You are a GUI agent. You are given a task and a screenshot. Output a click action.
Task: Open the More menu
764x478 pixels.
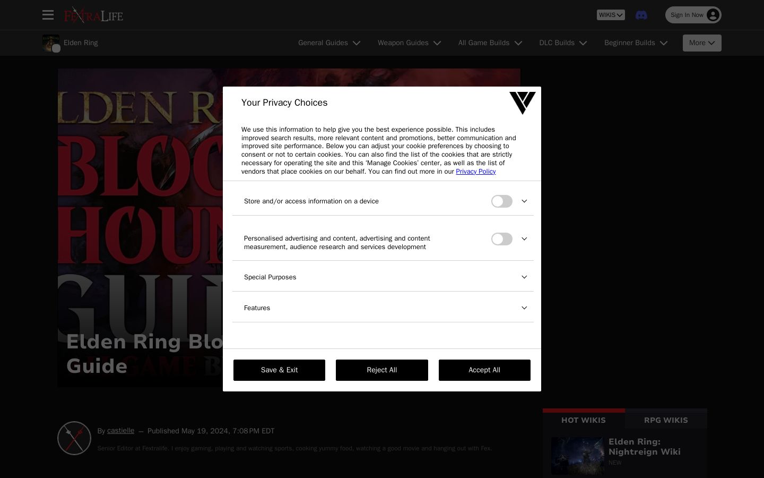click(702, 43)
